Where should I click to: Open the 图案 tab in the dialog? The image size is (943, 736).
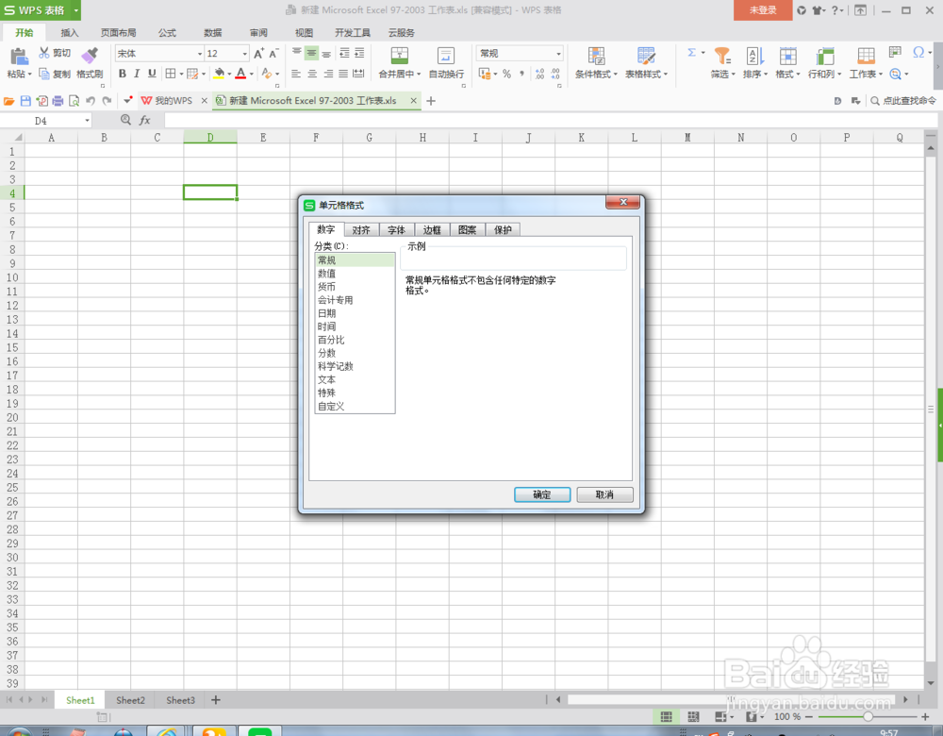pyautogui.click(x=468, y=230)
